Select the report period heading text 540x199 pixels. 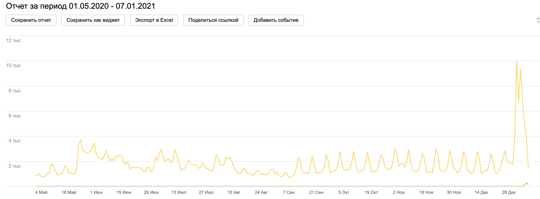point(81,6)
